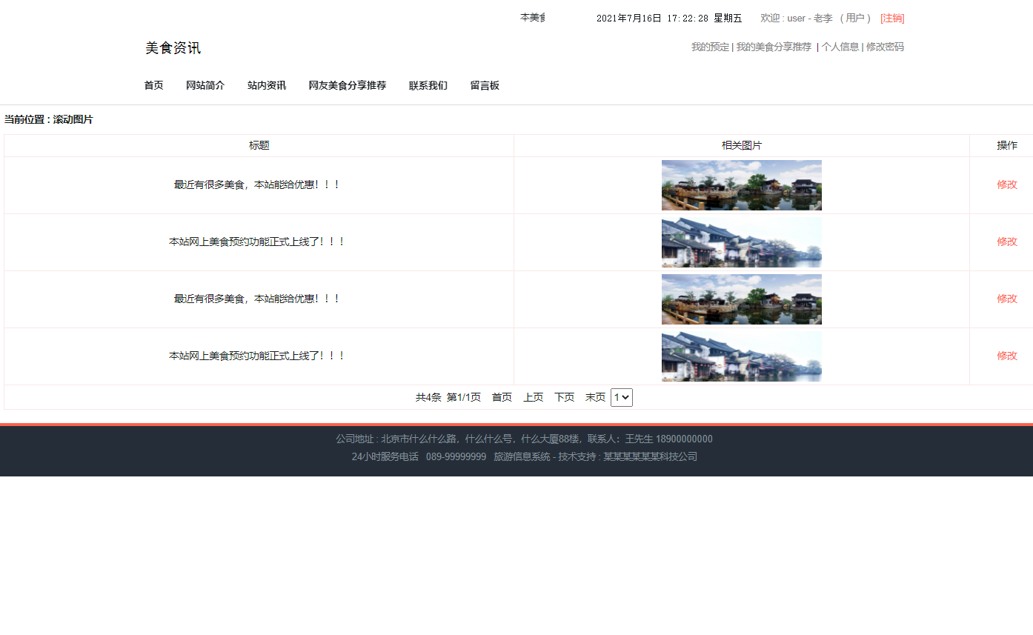Open the 网友美食分享推荐 page
The image size is (1033, 635).
coord(347,85)
